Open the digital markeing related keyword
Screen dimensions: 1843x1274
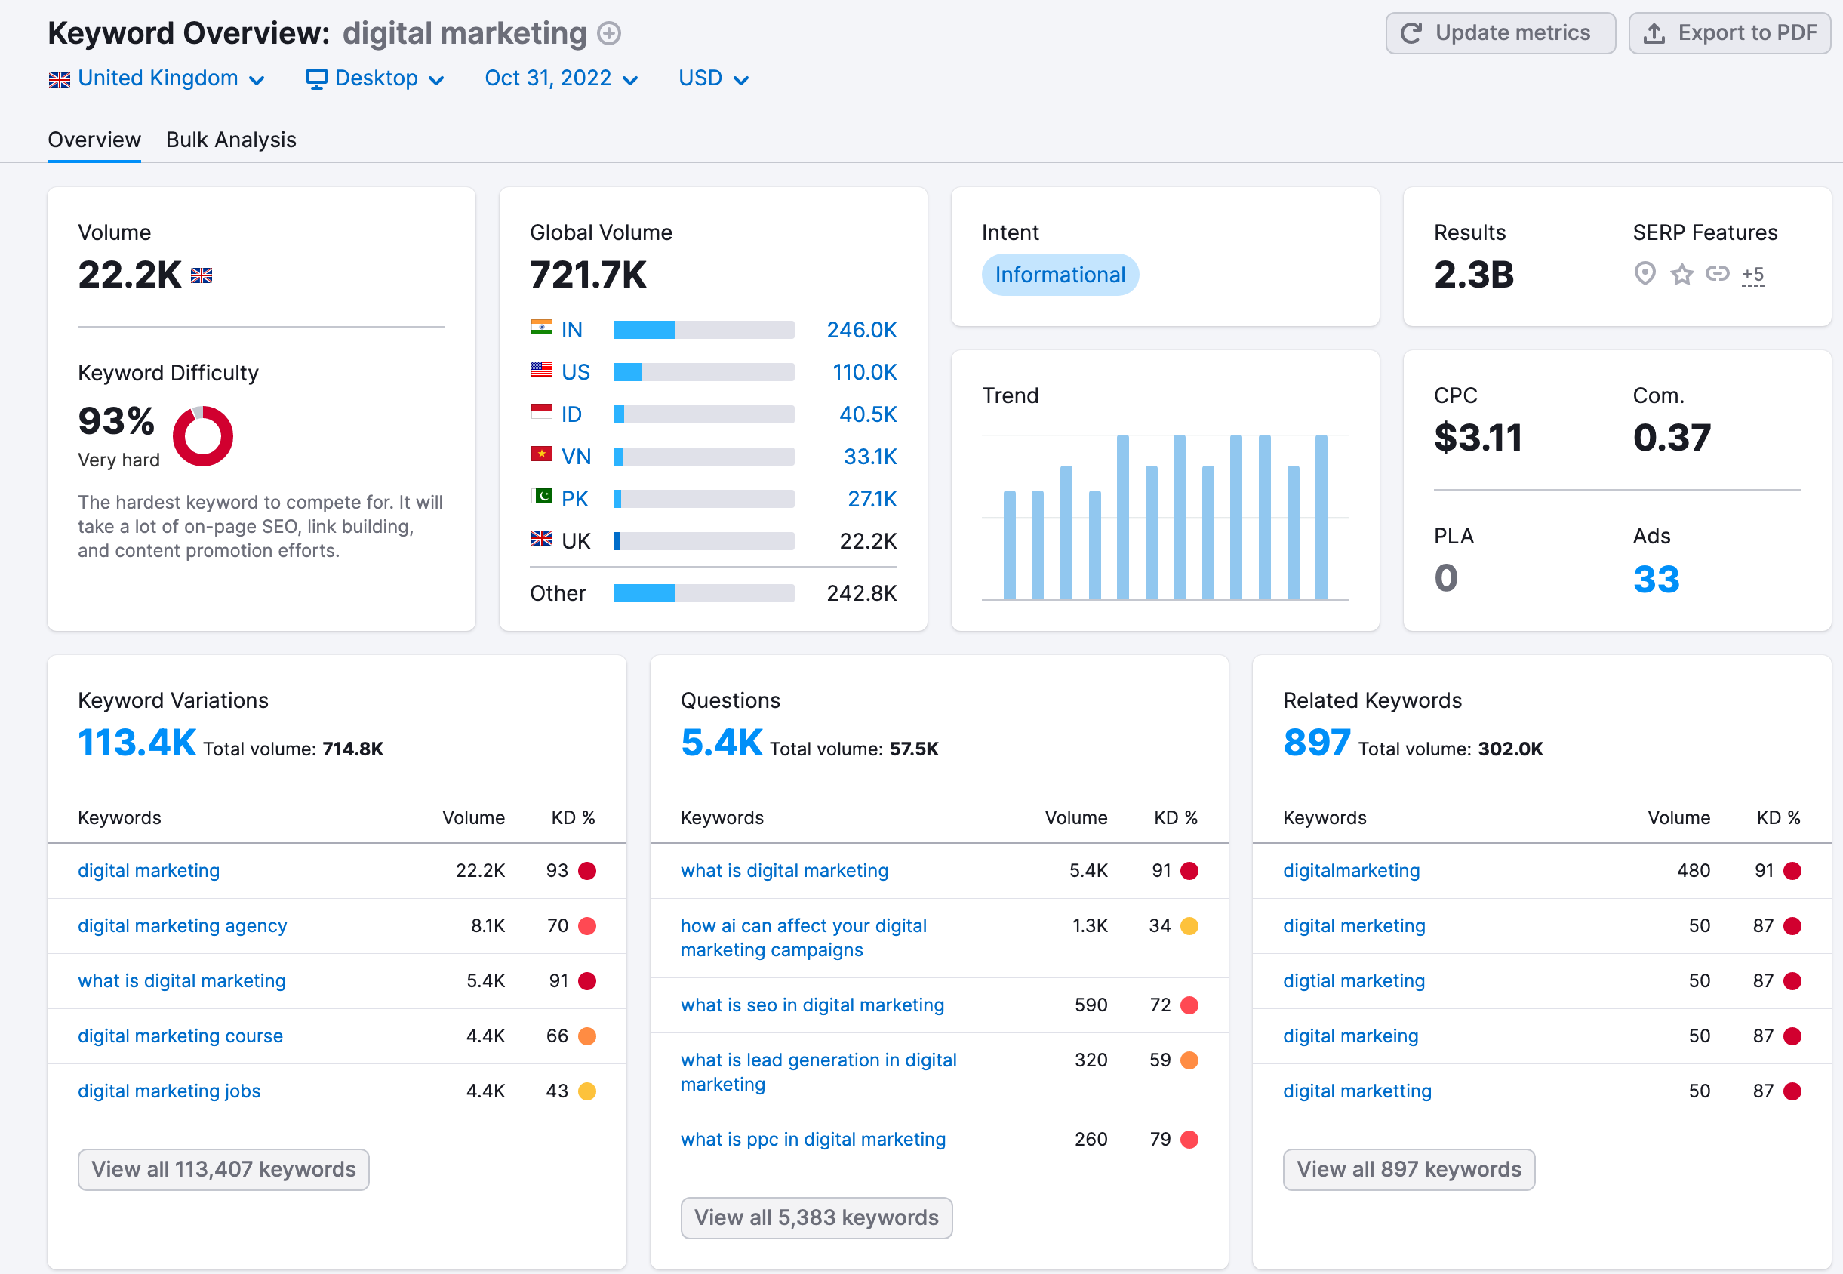point(1352,1036)
